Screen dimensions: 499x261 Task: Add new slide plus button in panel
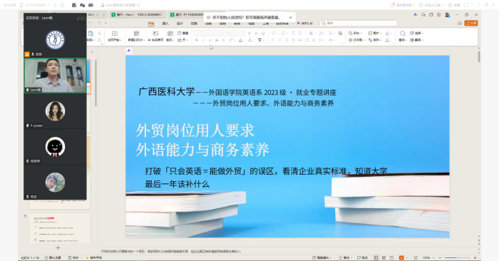pos(58,247)
